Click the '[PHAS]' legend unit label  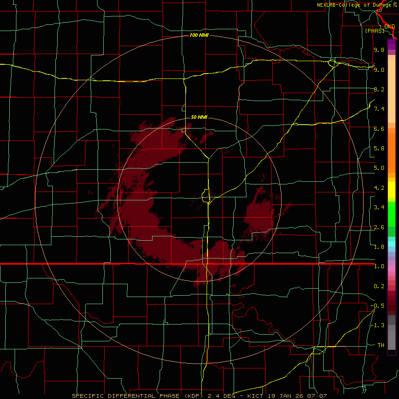[375, 31]
